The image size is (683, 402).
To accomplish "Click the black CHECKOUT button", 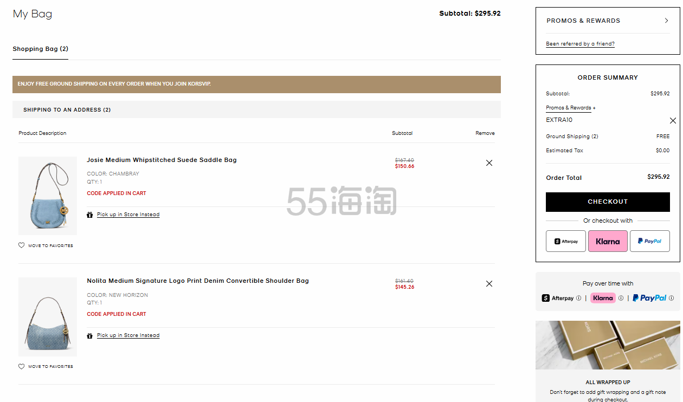I will 608,202.
